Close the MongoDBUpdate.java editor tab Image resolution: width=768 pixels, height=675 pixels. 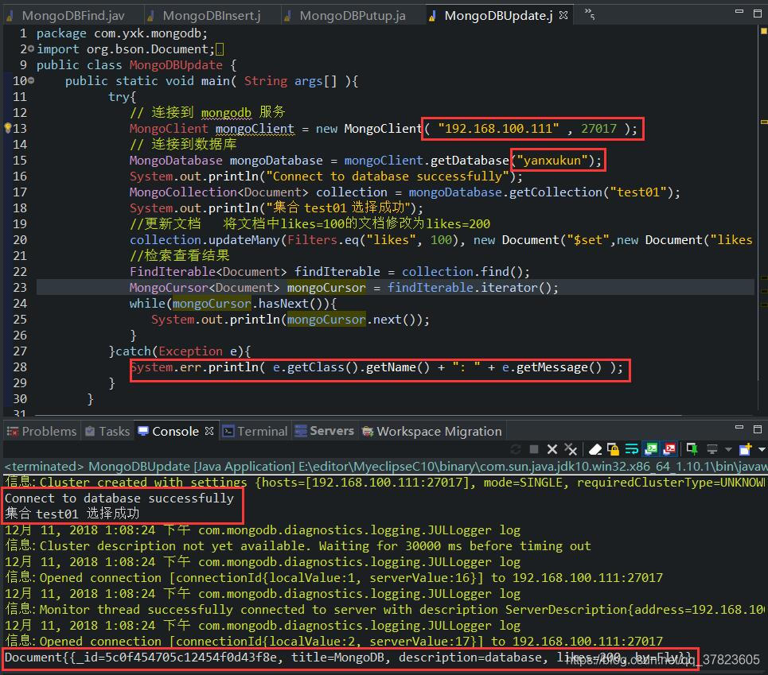click(563, 15)
